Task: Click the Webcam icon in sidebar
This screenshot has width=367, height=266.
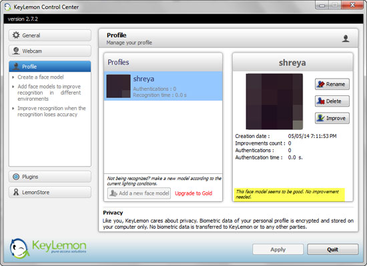Action: [16, 51]
